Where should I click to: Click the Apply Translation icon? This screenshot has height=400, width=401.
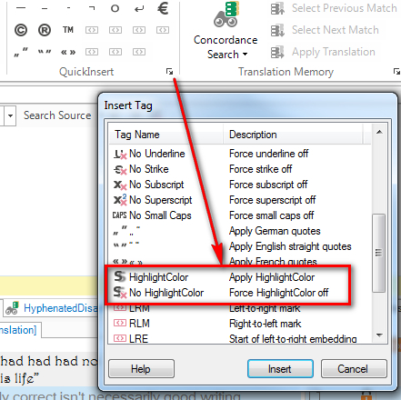(277, 52)
